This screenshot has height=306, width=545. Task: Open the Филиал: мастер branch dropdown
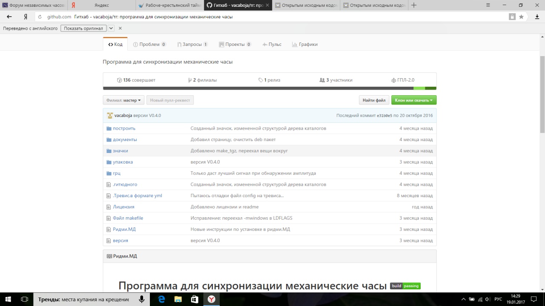click(123, 100)
